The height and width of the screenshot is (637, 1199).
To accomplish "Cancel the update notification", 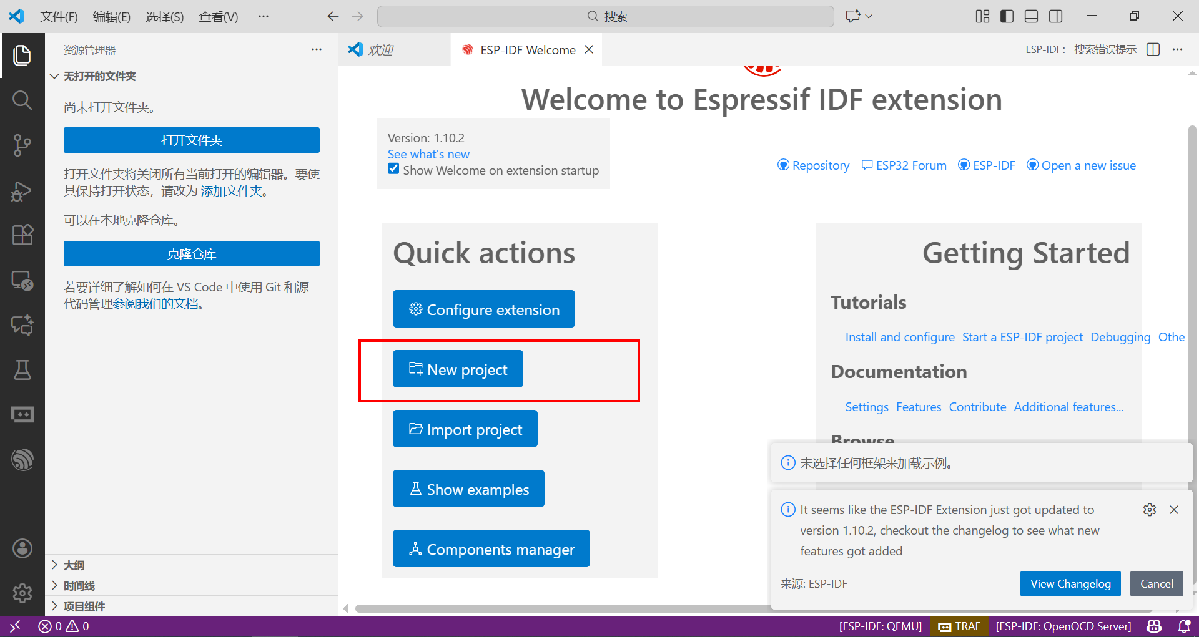I will tap(1157, 583).
